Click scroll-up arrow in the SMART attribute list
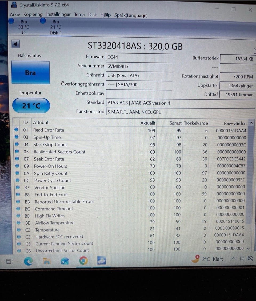 point(251,123)
